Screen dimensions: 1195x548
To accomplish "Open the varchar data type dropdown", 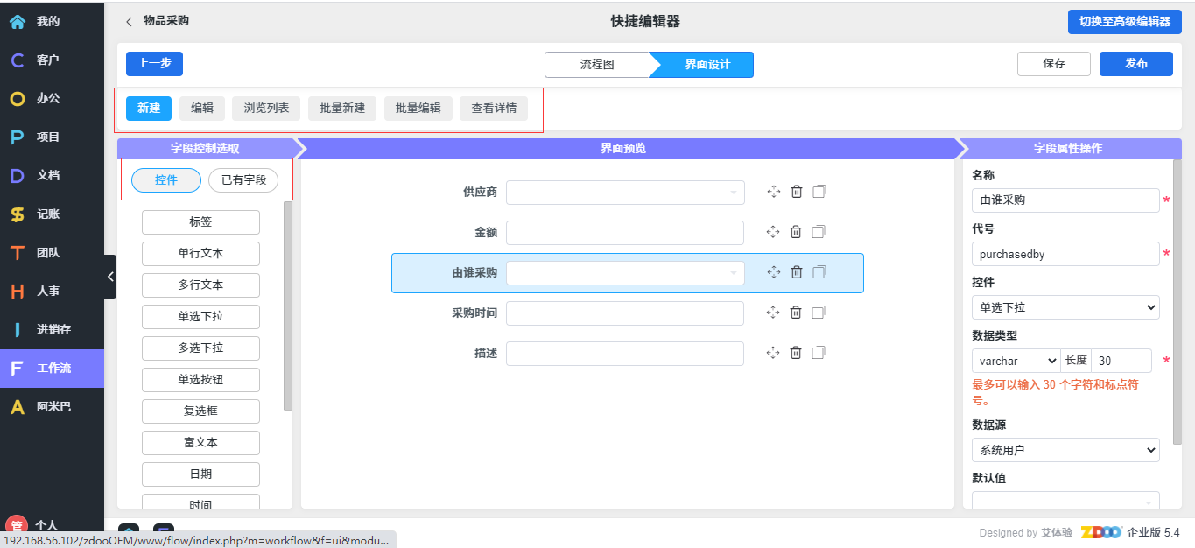I will pyautogui.click(x=1016, y=361).
